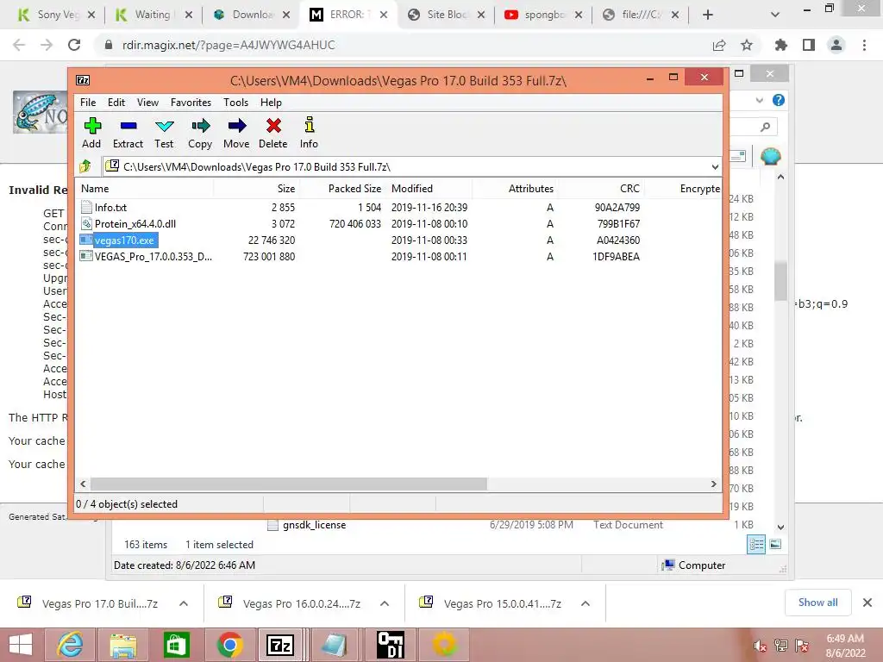Click the 7-Zip horizontal scrollbar thumb

(x=288, y=484)
